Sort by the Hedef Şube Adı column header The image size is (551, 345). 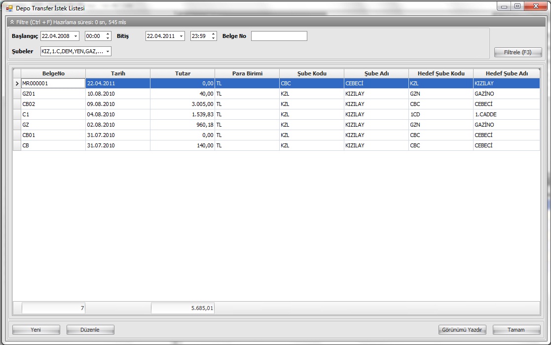click(507, 73)
